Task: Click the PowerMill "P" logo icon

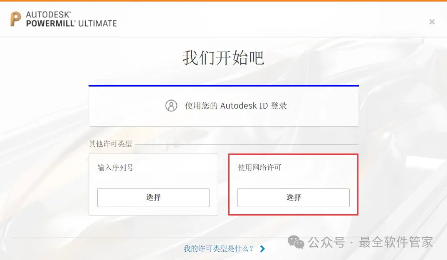Action: click(x=16, y=19)
